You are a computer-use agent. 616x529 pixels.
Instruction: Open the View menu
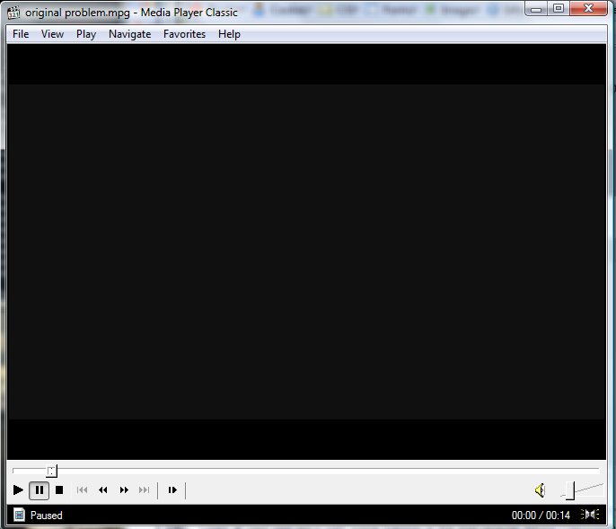coord(52,34)
